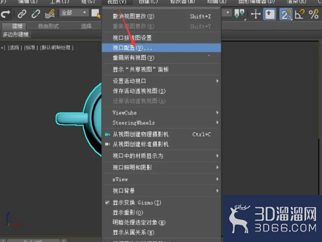The width and height of the screenshot is (322, 242).
Task: Switch to the 自由形式 ribbon tab
Action: (x=48, y=26)
